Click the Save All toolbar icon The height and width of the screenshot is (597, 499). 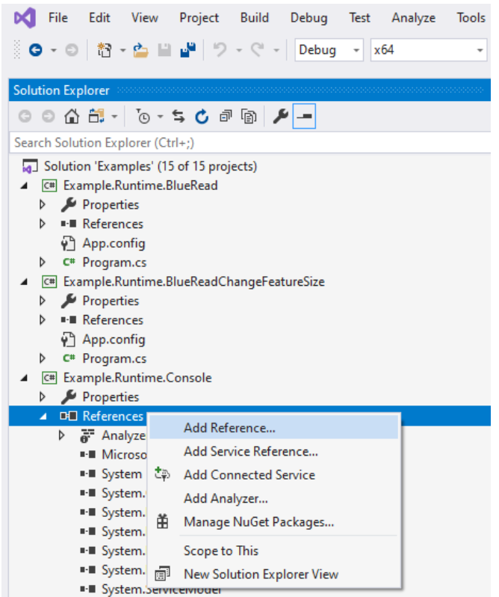coord(188,50)
